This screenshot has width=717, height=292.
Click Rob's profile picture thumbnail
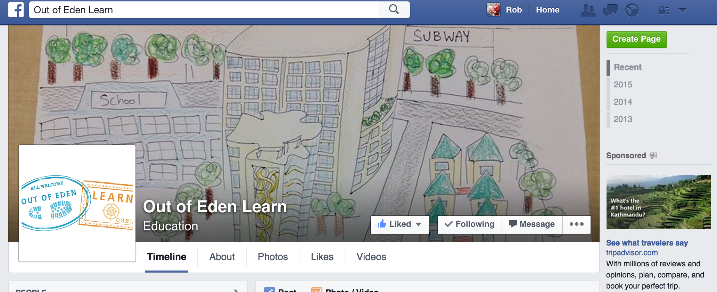click(x=494, y=10)
